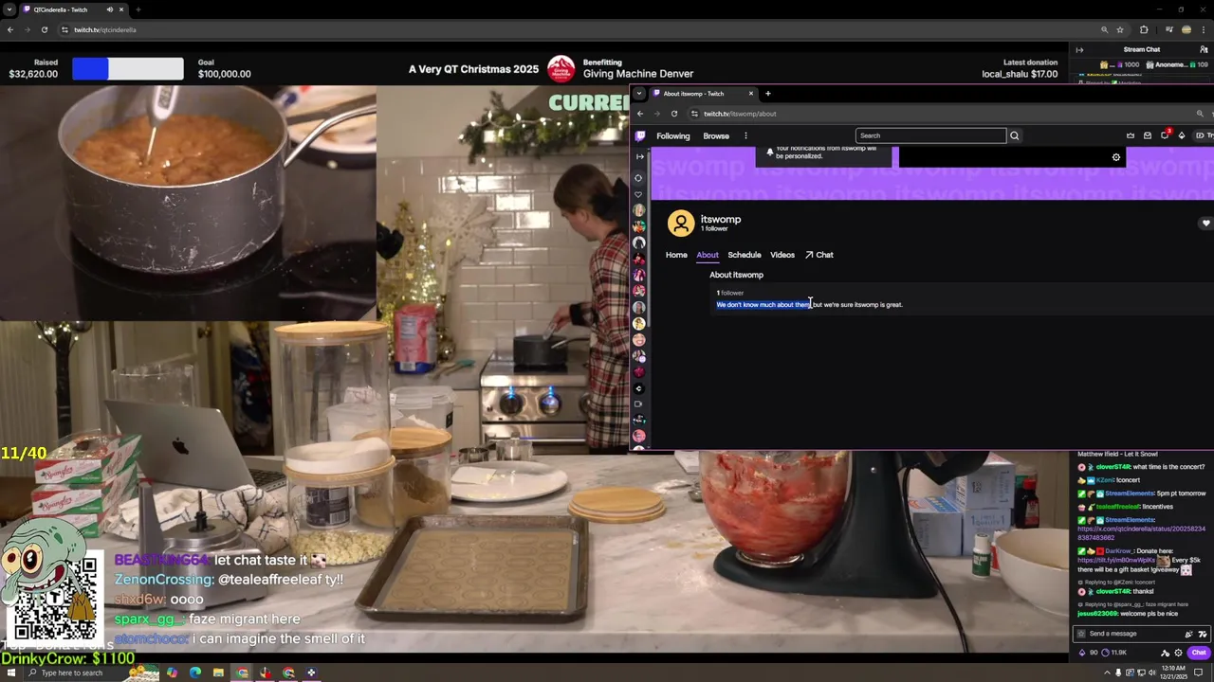Open Following in the itswomp Twitch window
The width and height of the screenshot is (1214, 682).
coord(673,135)
